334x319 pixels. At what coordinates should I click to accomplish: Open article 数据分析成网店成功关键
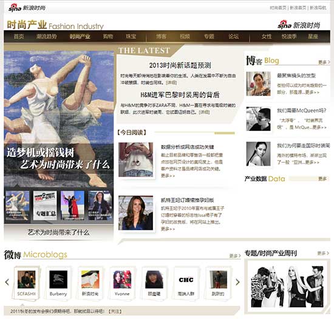(187, 147)
